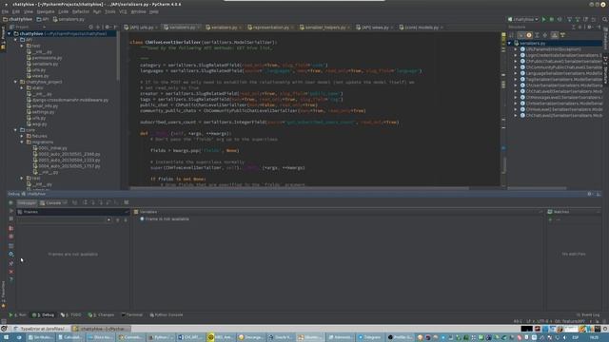Open the chattyhive run configuration dropdown
Screen dimensions: 609x342
(523, 19)
